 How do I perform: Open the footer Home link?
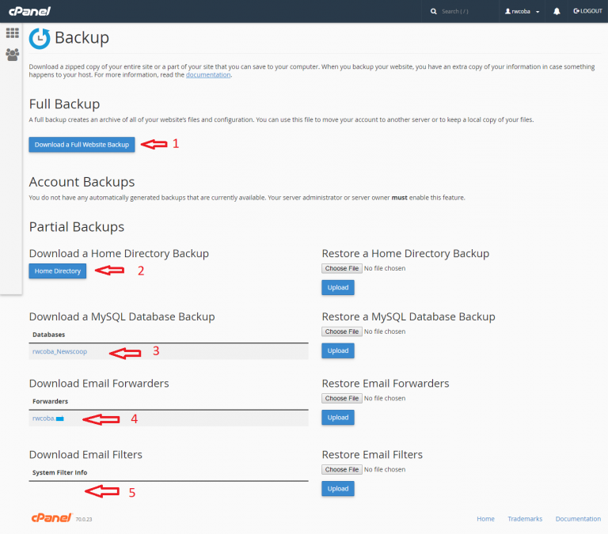click(485, 519)
